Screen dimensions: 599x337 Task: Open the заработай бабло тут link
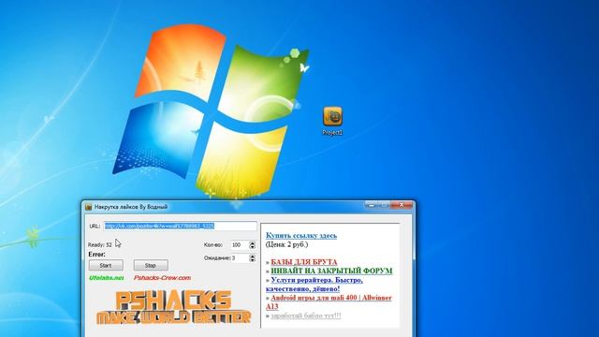(306, 316)
